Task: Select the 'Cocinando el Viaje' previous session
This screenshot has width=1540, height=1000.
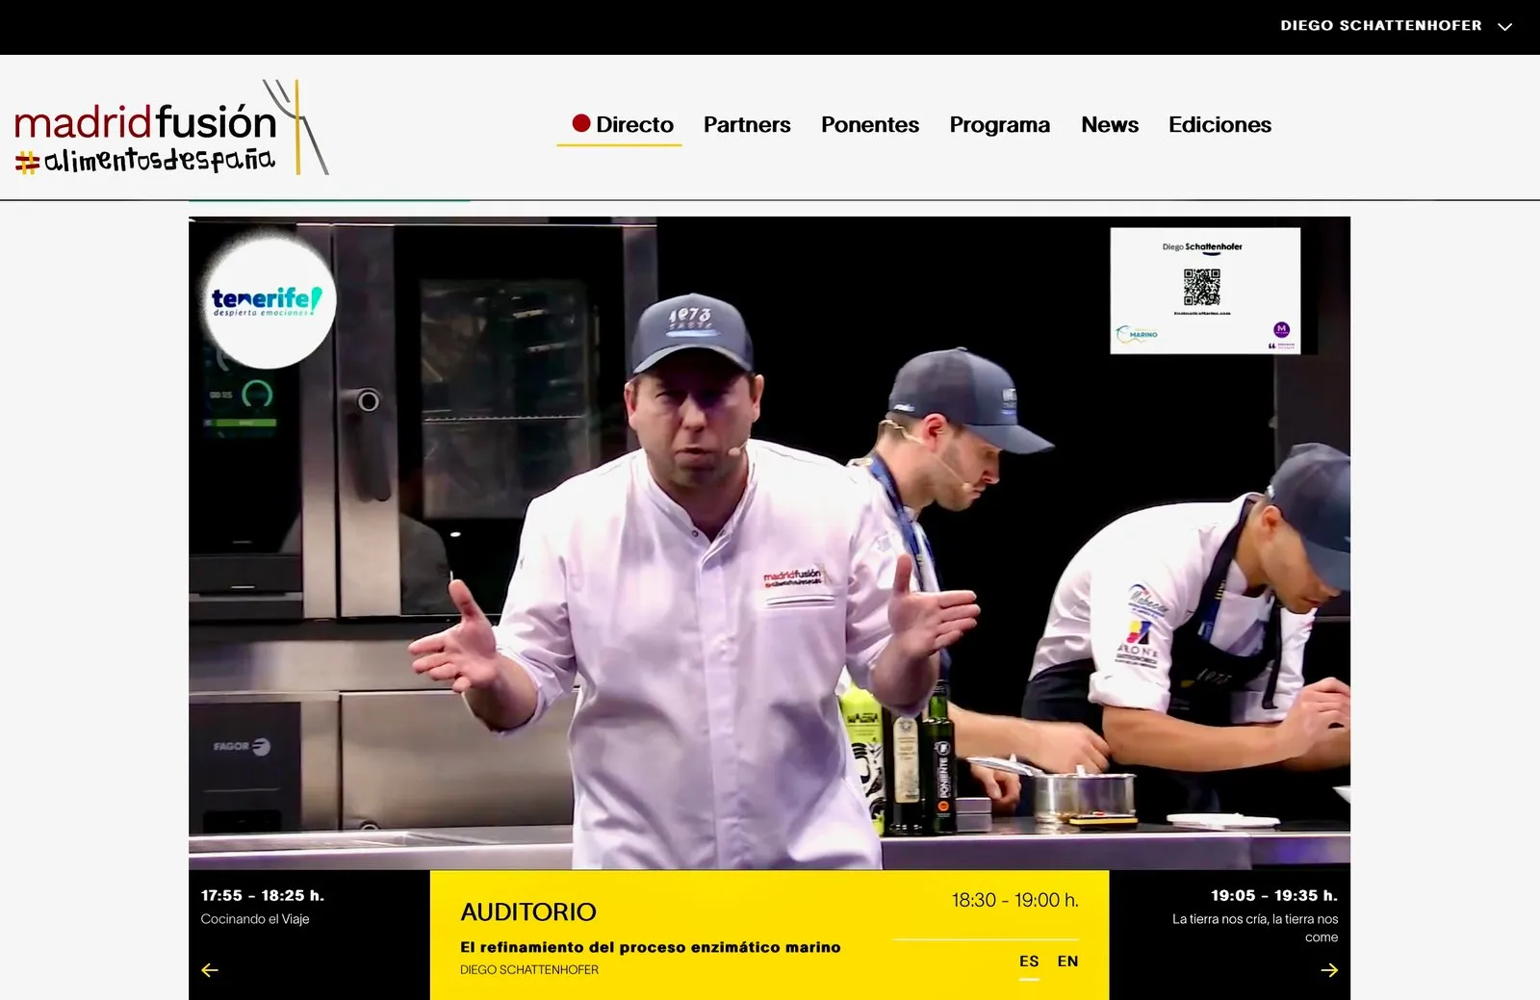Action: [x=255, y=919]
